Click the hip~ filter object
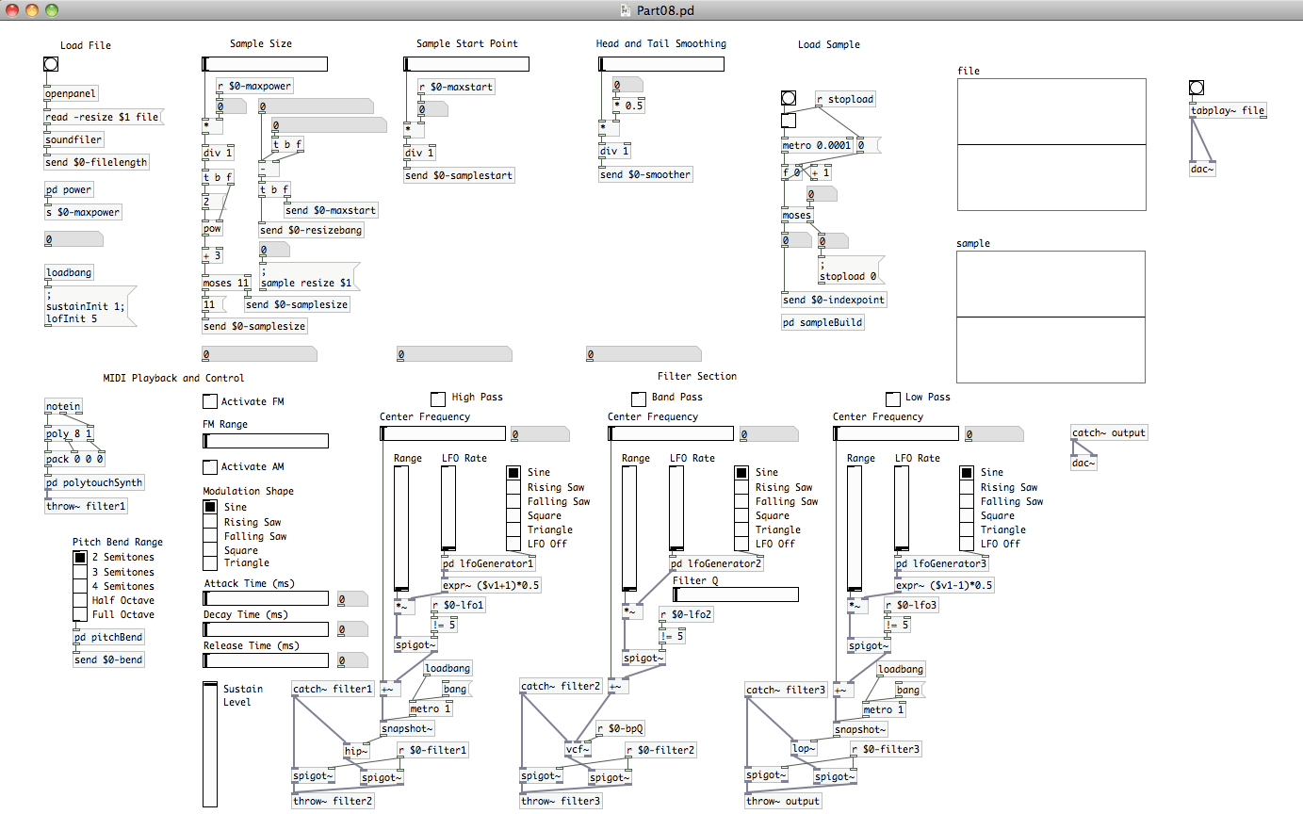1303x814 pixels. pos(357,751)
